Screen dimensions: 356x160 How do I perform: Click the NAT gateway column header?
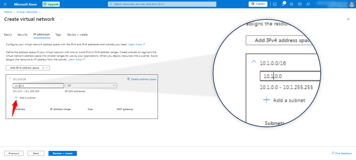point(125,109)
